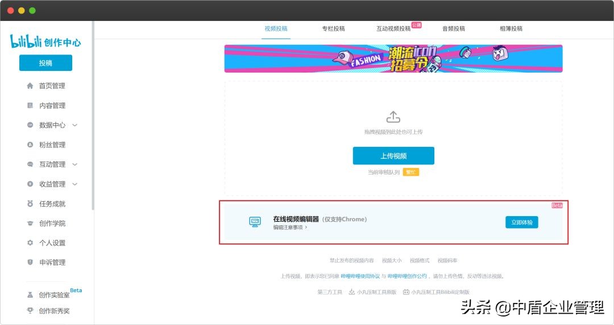Click the download icon before 小丸压制工具原版
Screen dimensions: 614x325
[x=352, y=292]
